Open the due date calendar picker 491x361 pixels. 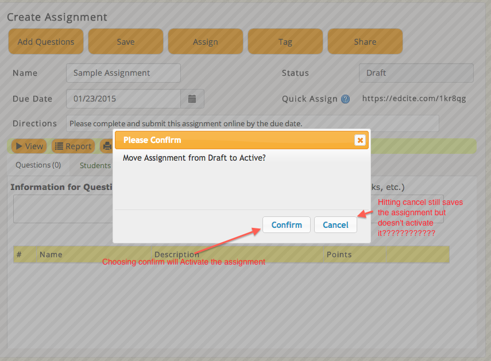pyautogui.click(x=192, y=99)
